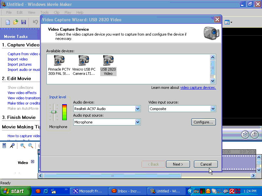
Task: Click the timeline zoom out magnifier
Action: (x=30, y=146)
